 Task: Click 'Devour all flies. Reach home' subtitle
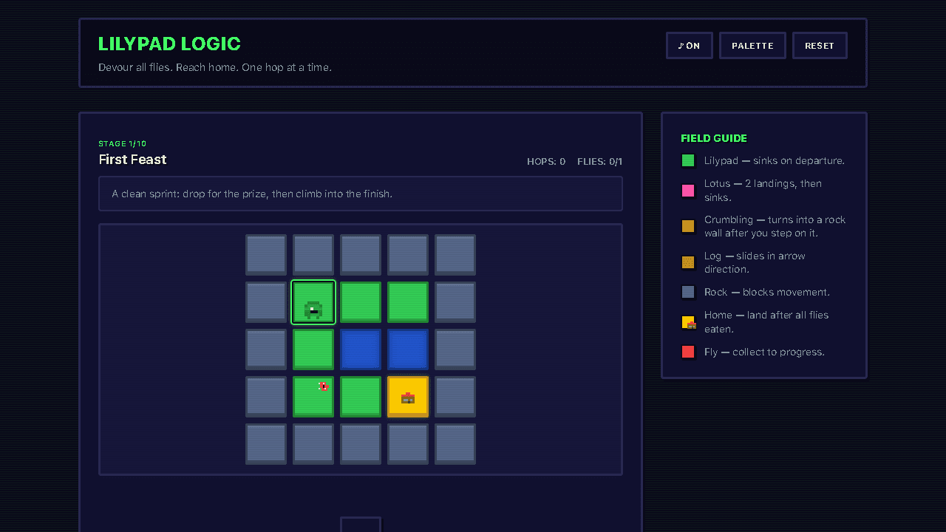coord(215,67)
